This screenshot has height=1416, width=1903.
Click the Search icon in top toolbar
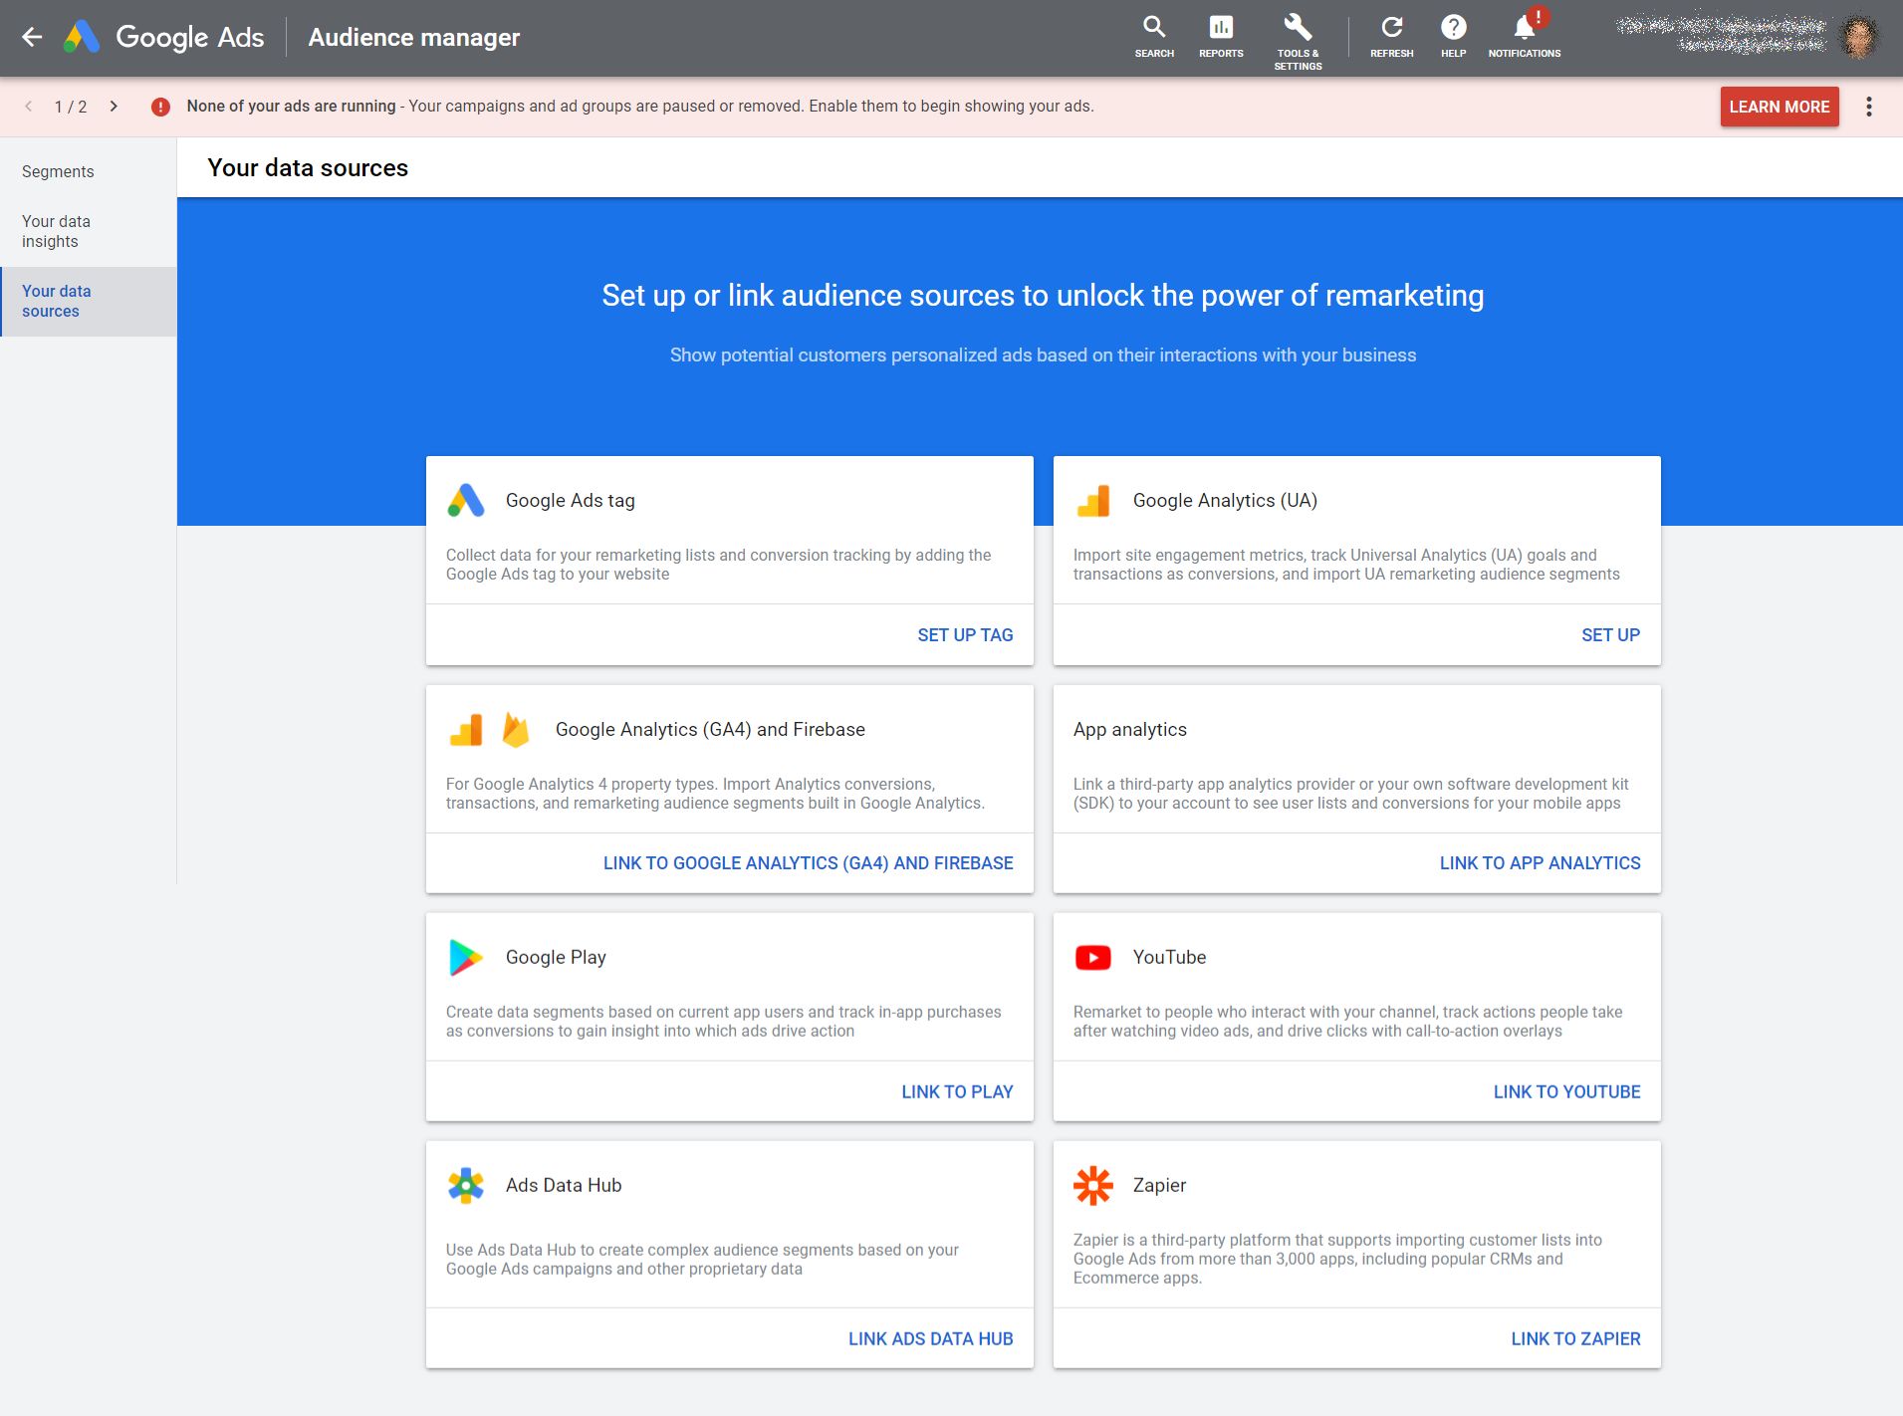1154,26
